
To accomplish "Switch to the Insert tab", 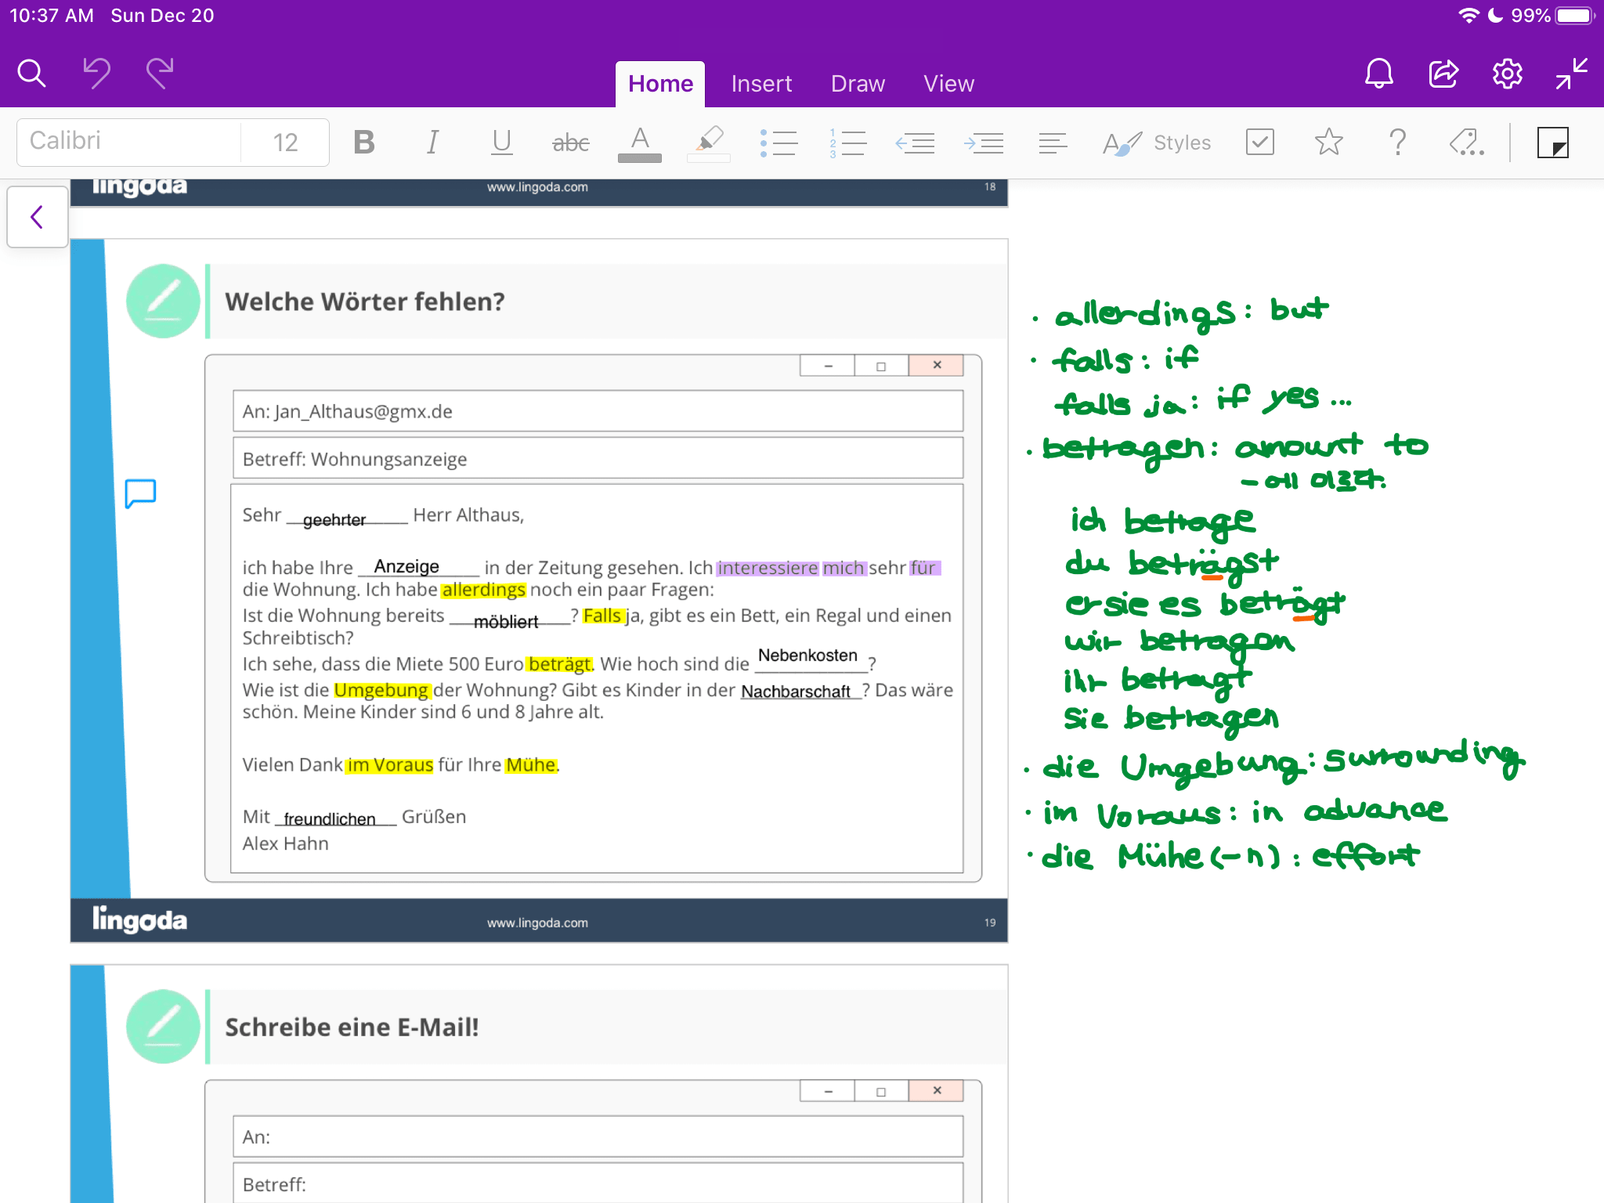I will coord(761,84).
